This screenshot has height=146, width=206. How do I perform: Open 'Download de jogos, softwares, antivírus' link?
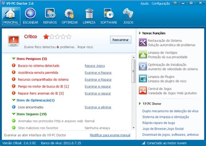(x=170, y=135)
